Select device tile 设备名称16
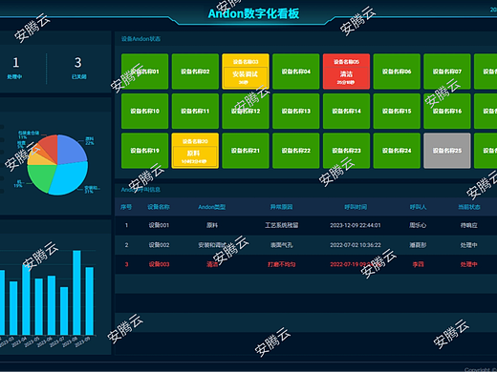Image resolution: width=497 pixels, height=372 pixels. [447, 111]
